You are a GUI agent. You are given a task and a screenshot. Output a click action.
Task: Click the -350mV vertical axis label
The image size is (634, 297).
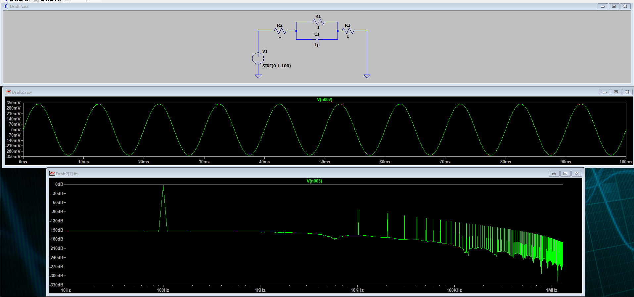click(x=13, y=157)
